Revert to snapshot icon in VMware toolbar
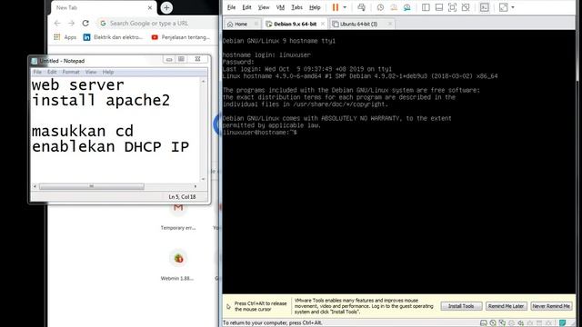The image size is (582, 327). 394,7
